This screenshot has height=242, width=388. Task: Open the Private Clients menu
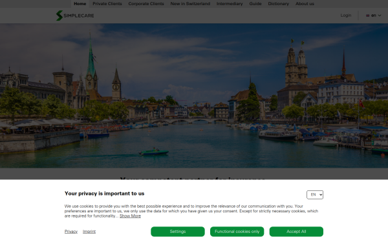107,4
